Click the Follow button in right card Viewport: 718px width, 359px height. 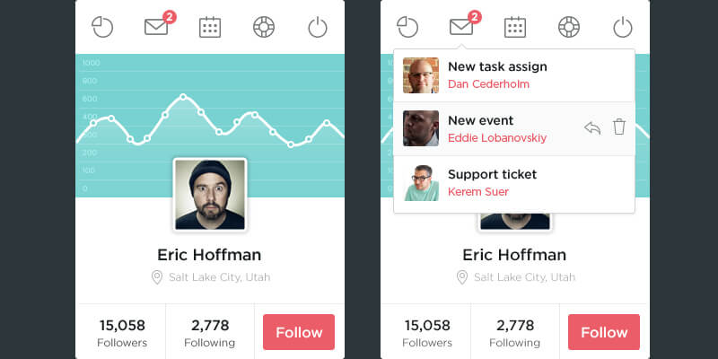[x=604, y=332]
